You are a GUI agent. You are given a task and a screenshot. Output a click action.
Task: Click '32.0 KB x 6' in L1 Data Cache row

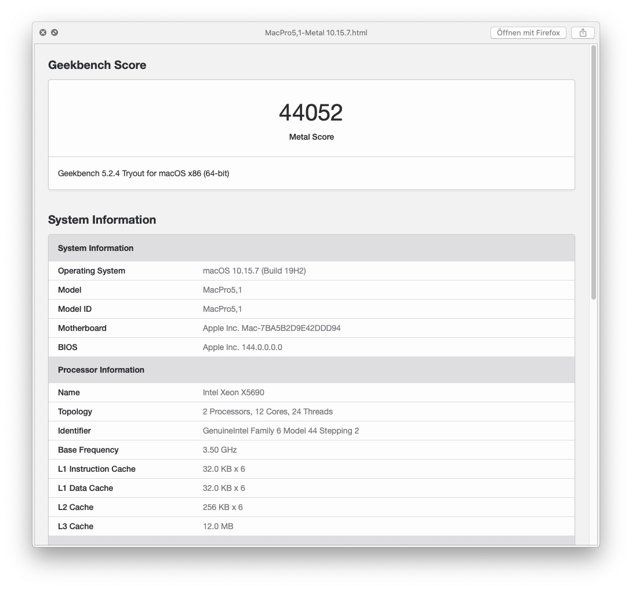(224, 488)
